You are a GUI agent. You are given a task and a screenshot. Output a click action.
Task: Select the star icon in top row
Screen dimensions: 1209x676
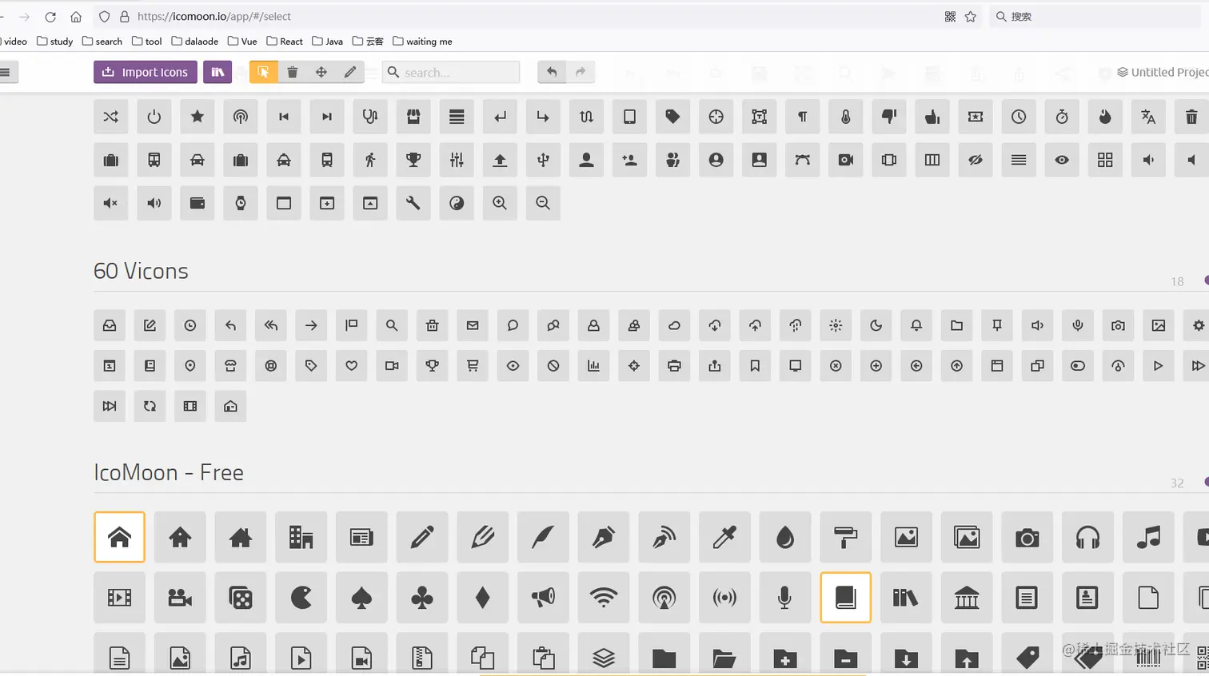click(198, 117)
